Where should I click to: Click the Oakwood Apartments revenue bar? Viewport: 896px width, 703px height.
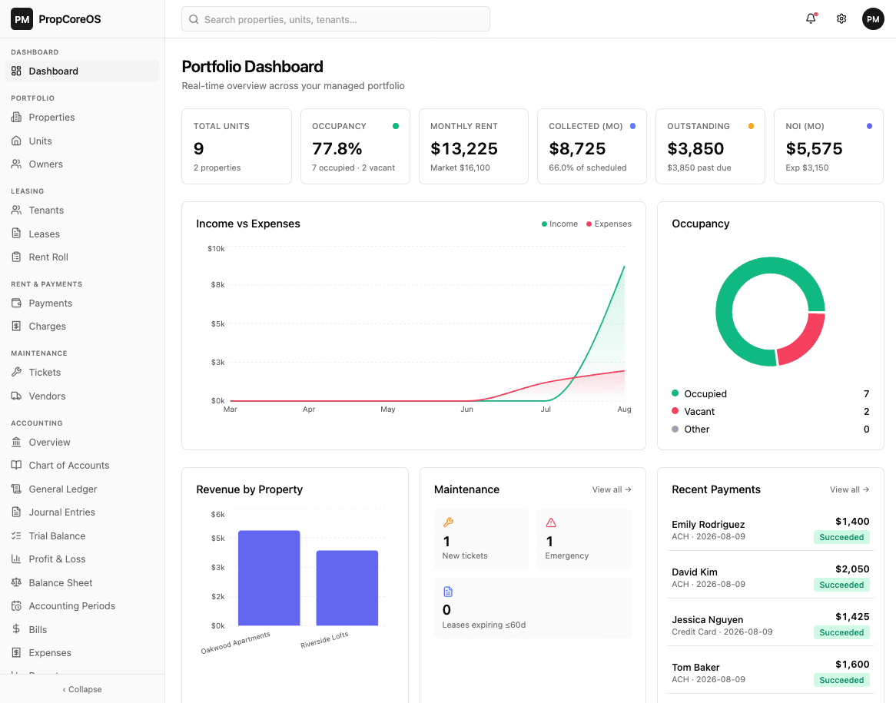(x=269, y=578)
